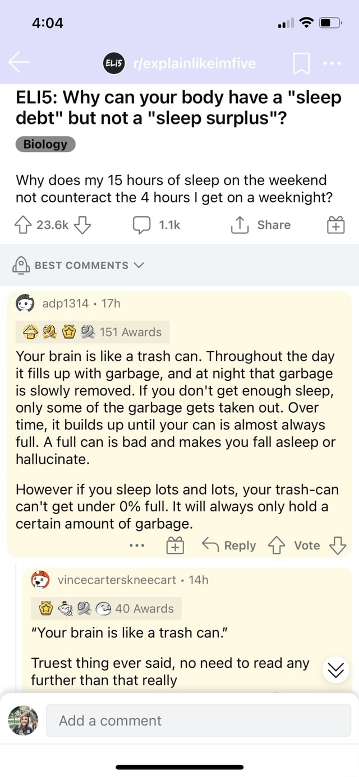359x777 pixels.
Task: Give an award via adp1314's gift icon
Action: (174, 544)
